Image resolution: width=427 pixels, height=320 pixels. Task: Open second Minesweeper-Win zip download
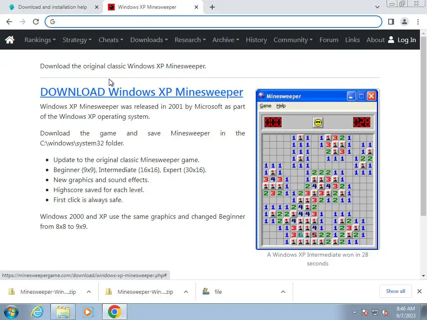tap(145, 292)
